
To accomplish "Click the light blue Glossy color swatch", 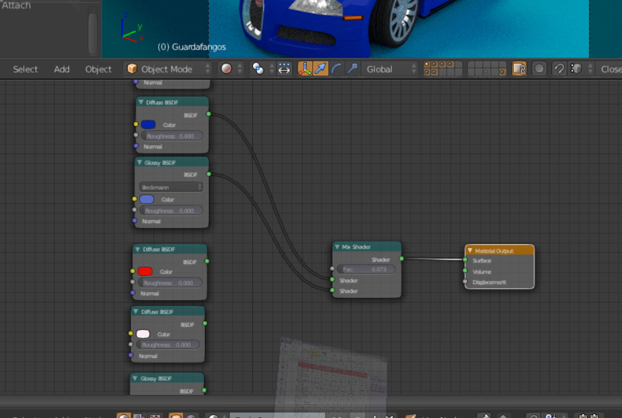I will pos(147,199).
